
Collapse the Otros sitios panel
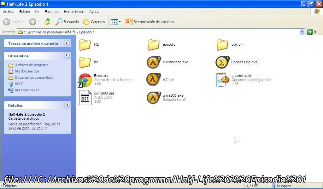pos(67,55)
